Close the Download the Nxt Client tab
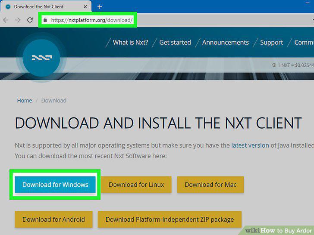Viewport: 314px width, 235px height. [85, 7]
